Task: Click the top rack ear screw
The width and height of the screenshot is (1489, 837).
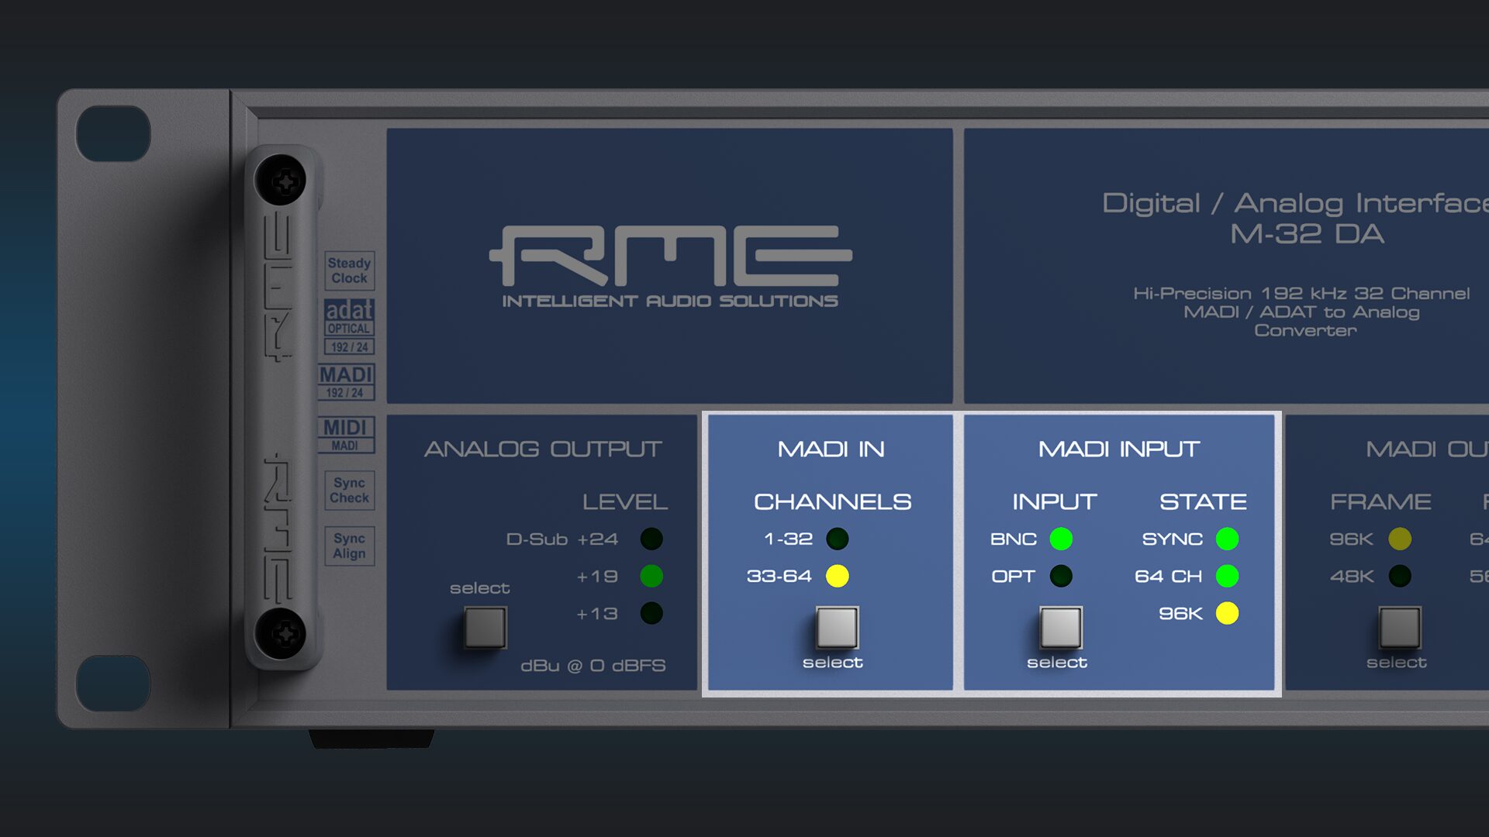Action: 282,181
